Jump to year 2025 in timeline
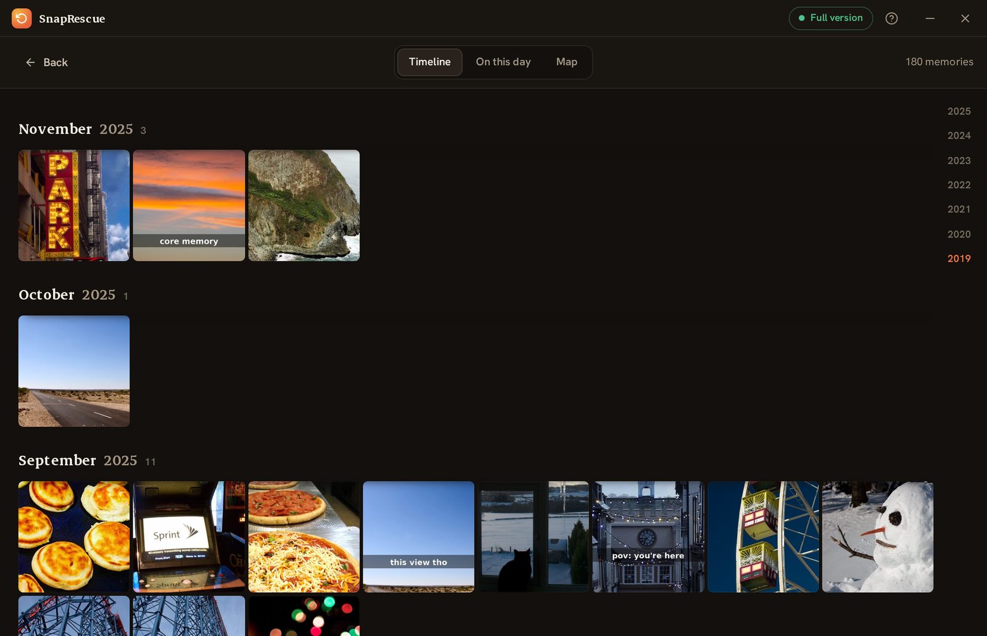Viewport: 987px width, 636px height. [959, 111]
